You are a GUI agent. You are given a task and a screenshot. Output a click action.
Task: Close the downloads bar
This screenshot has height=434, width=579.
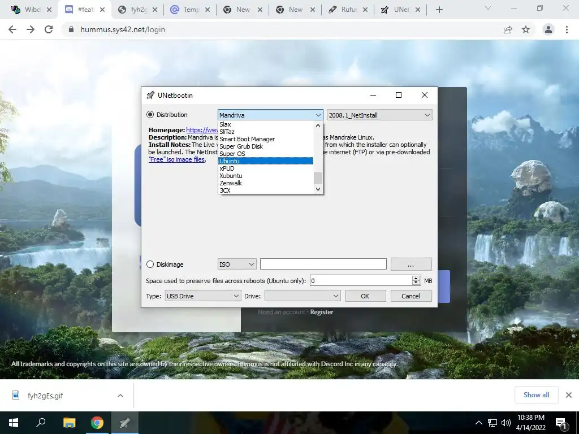569,395
